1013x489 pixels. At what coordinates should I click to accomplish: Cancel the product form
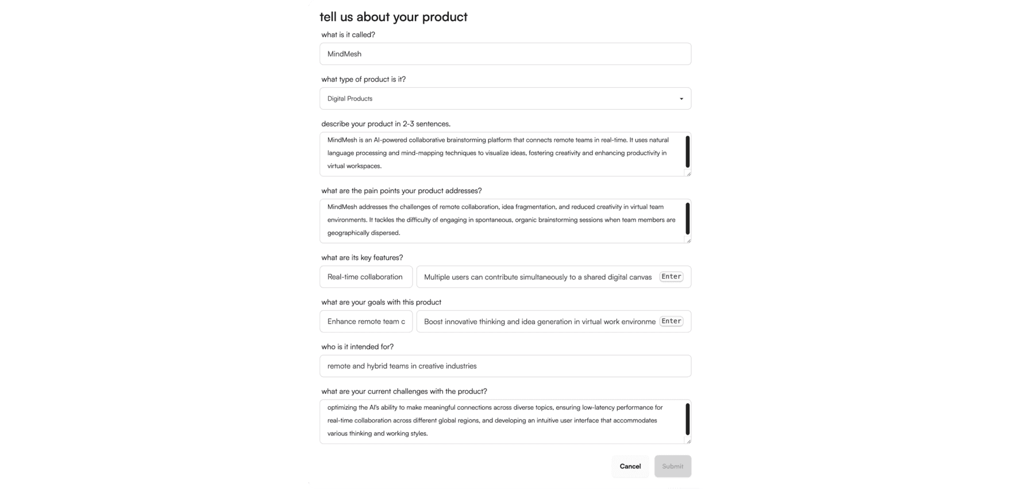[630, 467]
